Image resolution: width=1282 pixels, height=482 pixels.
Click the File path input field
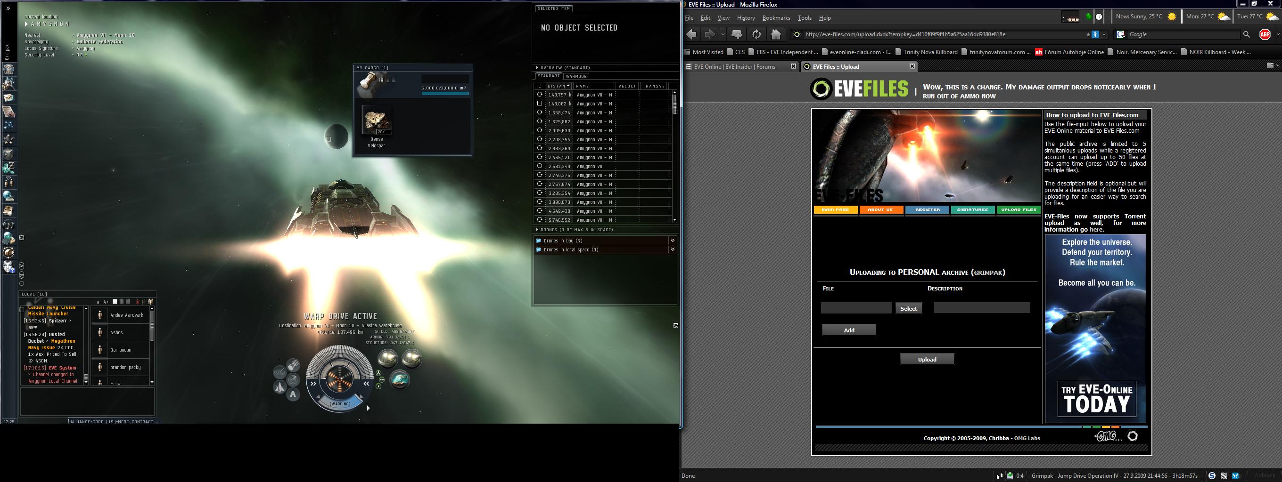[856, 308]
